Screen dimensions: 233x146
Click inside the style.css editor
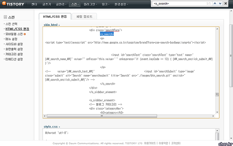point(129,135)
